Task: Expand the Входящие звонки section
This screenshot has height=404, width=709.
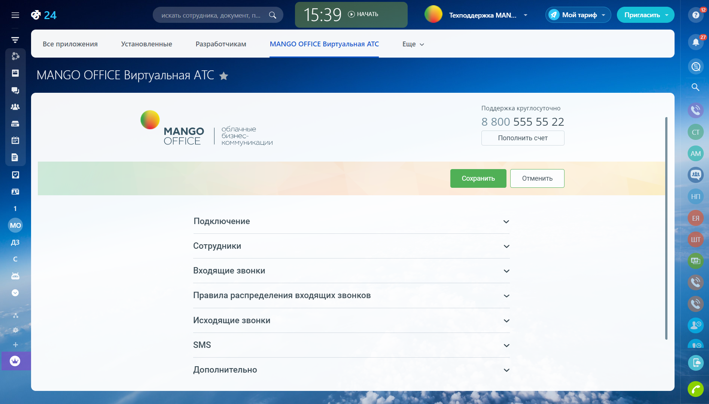Action: [x=351, y=271]
